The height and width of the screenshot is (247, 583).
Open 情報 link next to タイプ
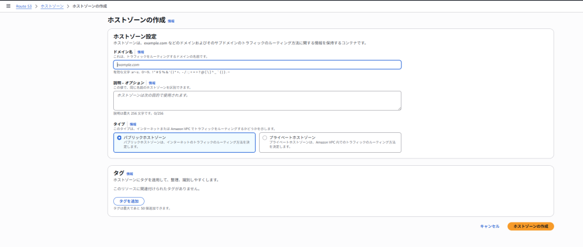point(133,124)
